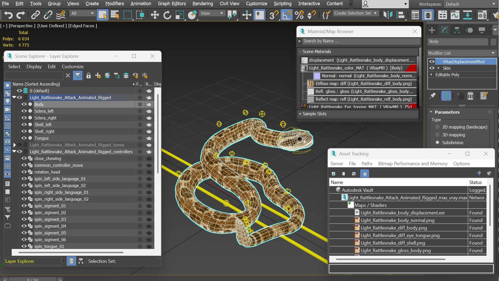499x281 pixels.
Task: Activate the Select Object tool
Action: [x=102, y=15]
